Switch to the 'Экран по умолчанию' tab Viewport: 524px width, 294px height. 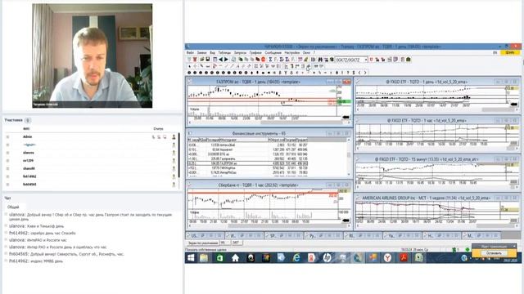pyautogui.click(x=202, y=243)
